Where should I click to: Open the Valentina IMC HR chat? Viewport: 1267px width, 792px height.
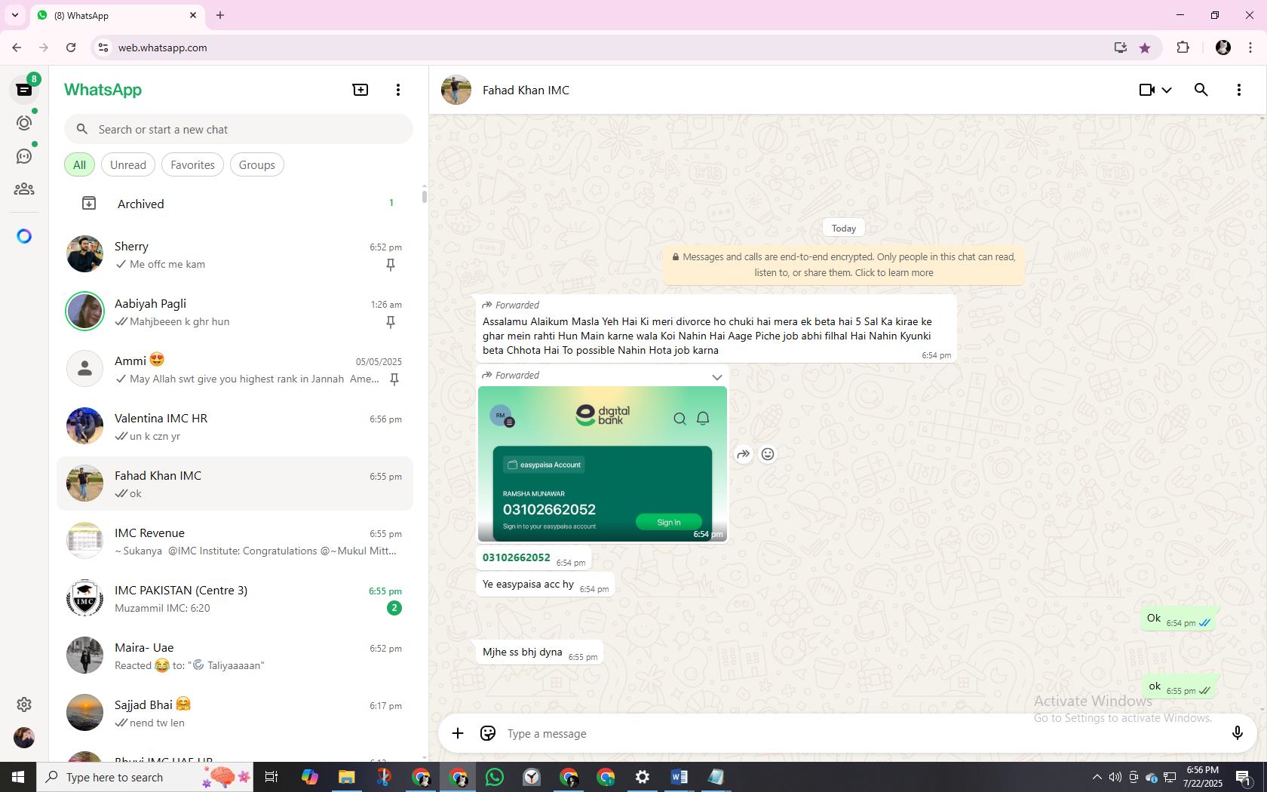(x=235, y=427)
